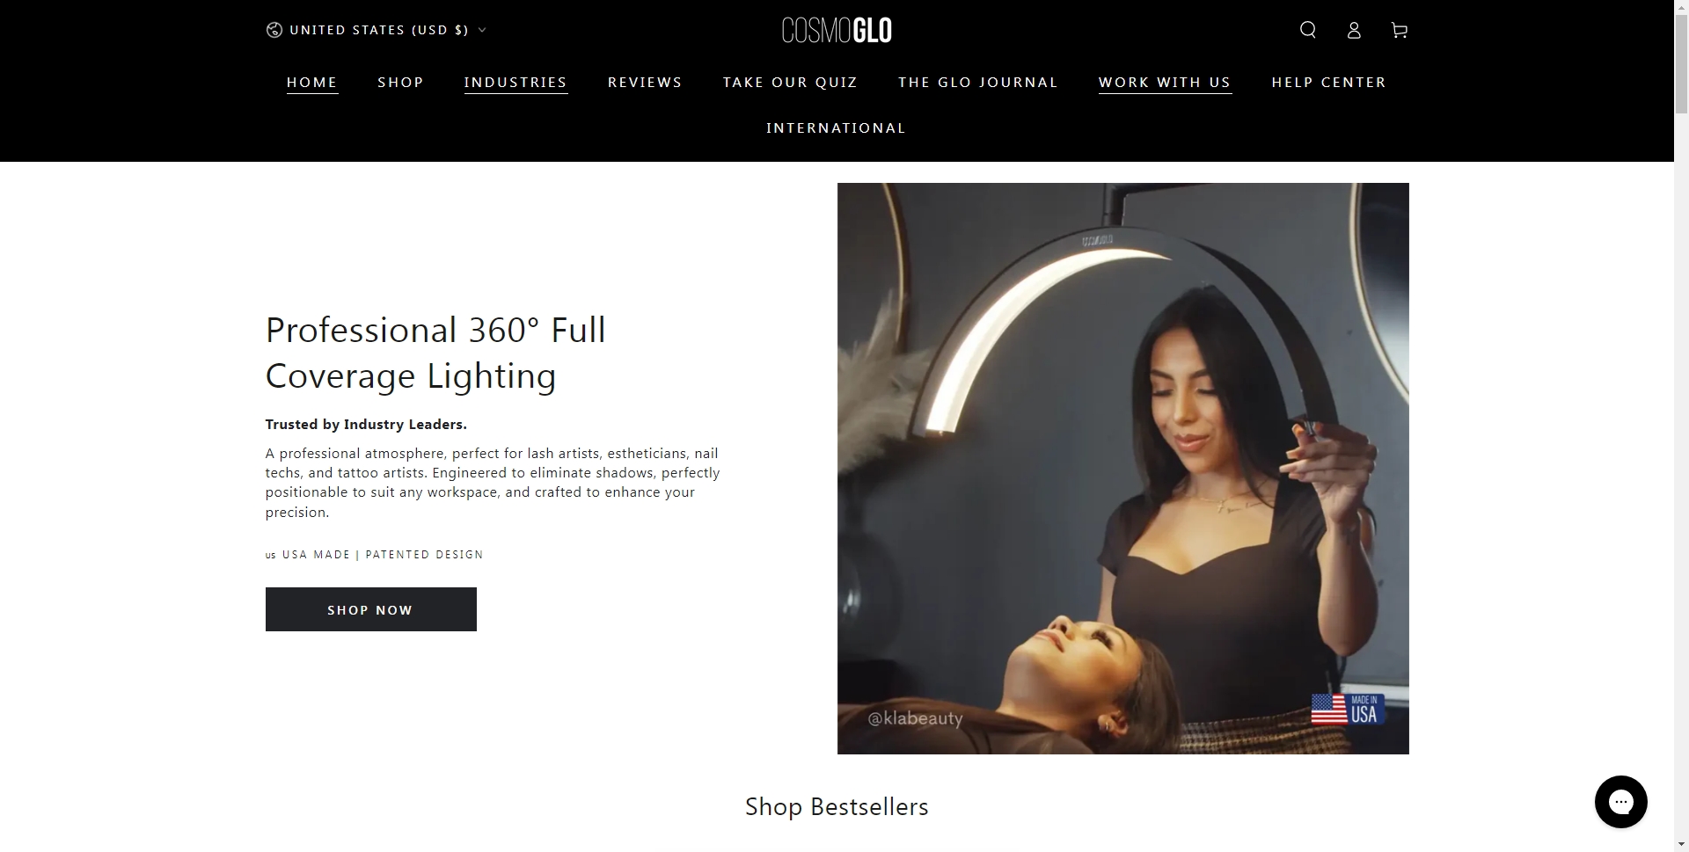
Task: Open the Shop menu
Action: click(401, 82)
